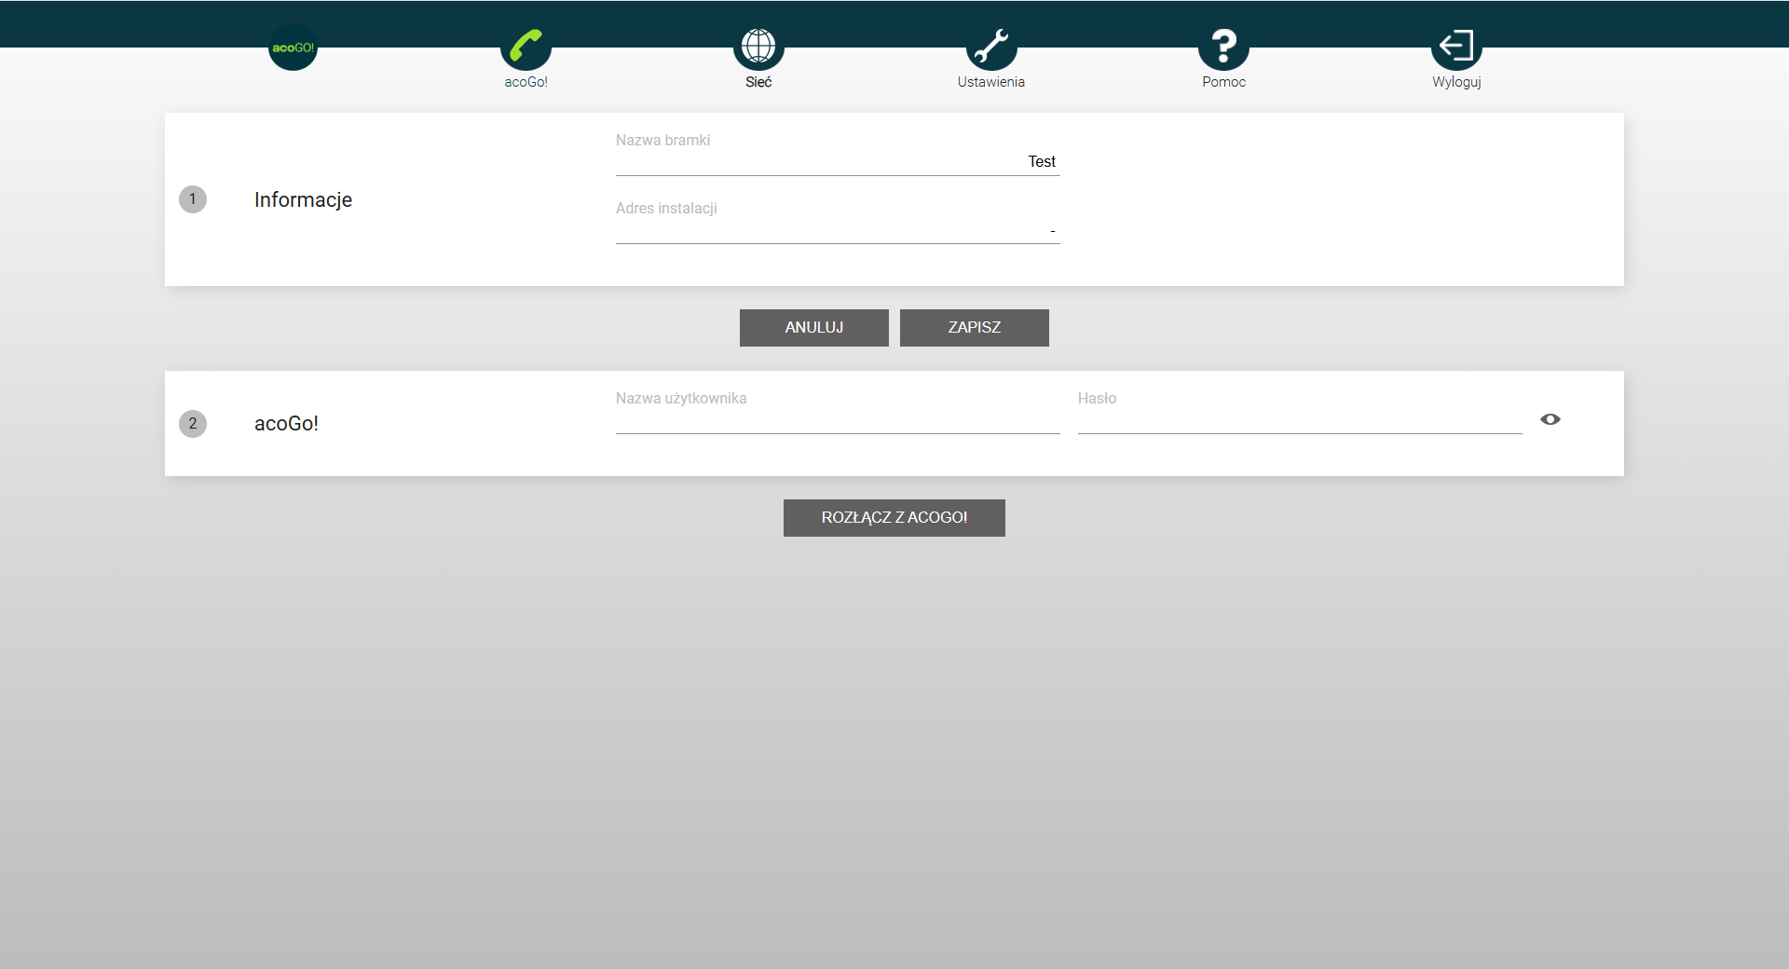Click into the Hasło password field

(1299, 420)
